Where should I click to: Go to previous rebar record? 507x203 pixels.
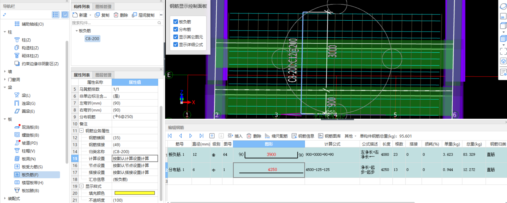181,136
